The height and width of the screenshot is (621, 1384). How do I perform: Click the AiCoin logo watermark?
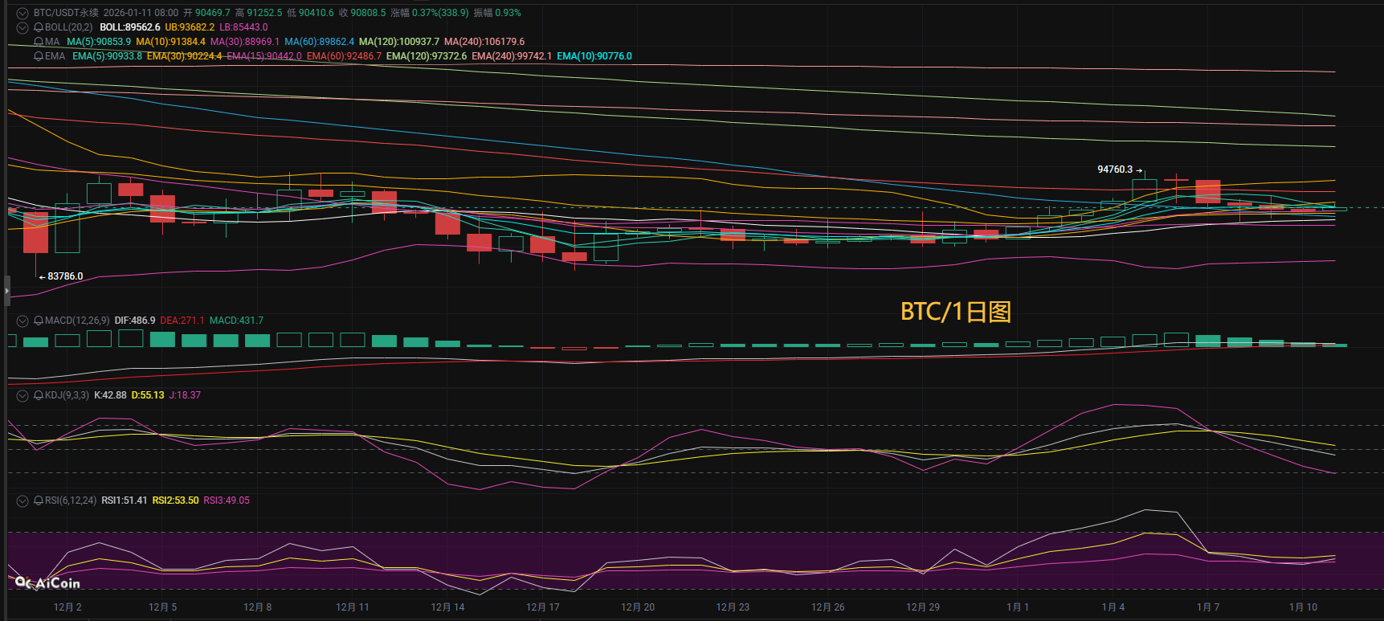[48, 583]
